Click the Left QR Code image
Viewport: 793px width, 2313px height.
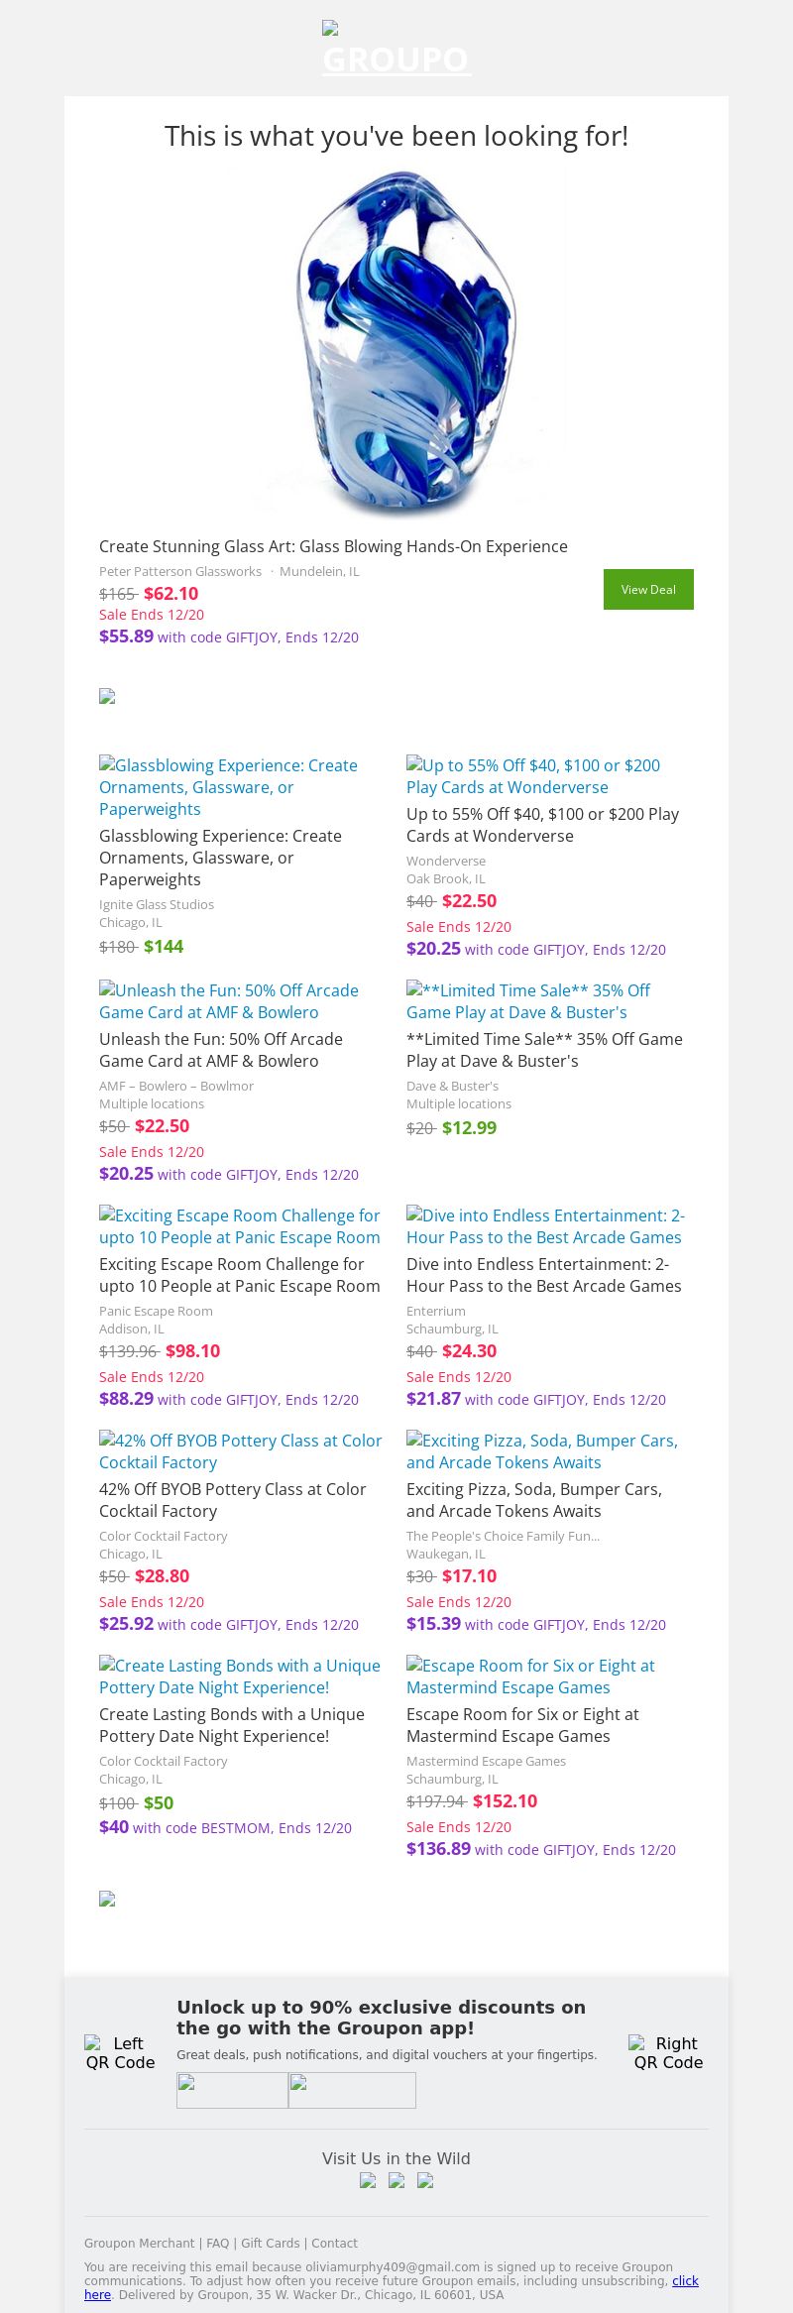[120, 2052]
